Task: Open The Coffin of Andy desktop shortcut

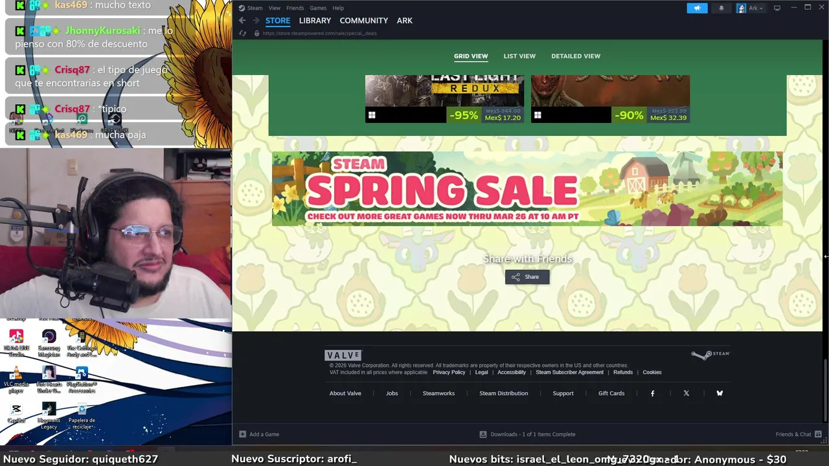Action: (x=82, y=343)
